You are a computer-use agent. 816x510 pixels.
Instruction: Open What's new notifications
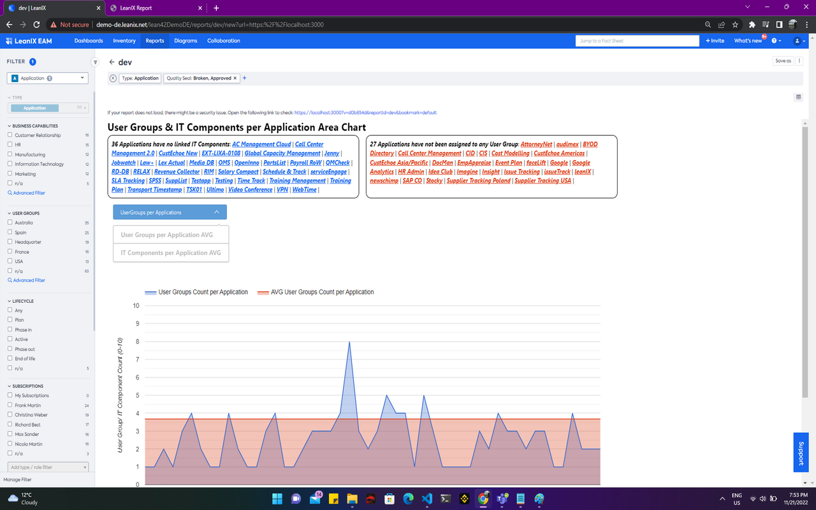(x=748, y=41)
